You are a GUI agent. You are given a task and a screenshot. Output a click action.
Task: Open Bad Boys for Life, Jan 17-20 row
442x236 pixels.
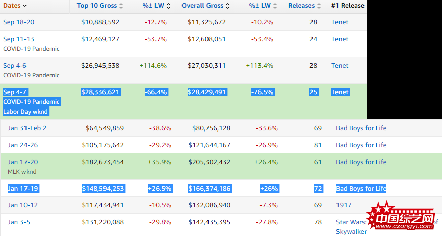(361, 162)
